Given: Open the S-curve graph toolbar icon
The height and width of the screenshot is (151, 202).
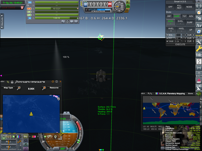Looking at the screenshot, I should 199,62.
